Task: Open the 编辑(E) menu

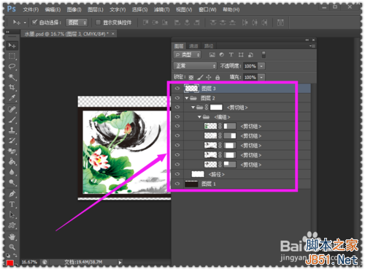Action: click(53, 10)
